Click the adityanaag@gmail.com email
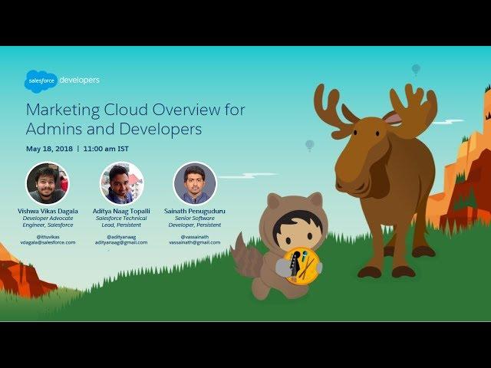The height and width of the screenshot is (368, 491). pyautogui.click(x=121, y=242)
